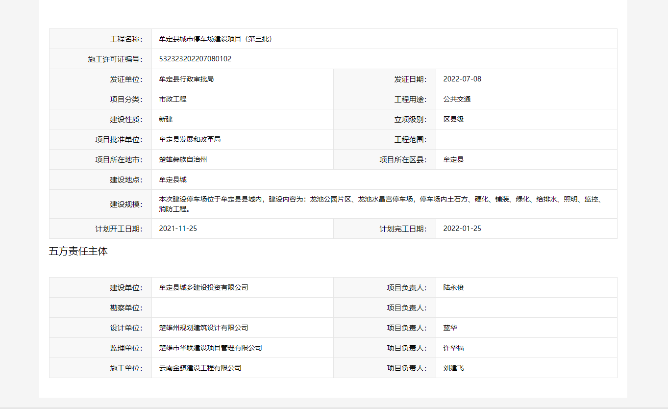
Task: Select planned start date 2021-11-25
Action: click(178, 229)
